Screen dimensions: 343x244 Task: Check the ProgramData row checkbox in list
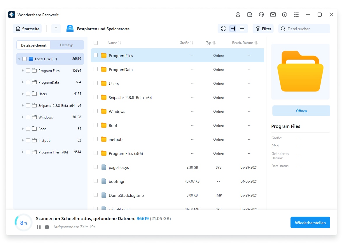coord(96,69)
